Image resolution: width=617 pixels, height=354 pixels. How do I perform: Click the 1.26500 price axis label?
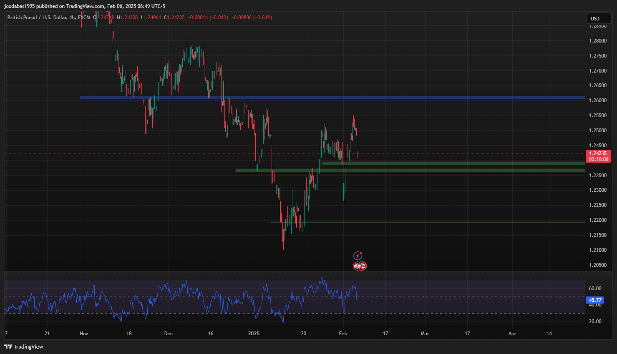[597, 85]
